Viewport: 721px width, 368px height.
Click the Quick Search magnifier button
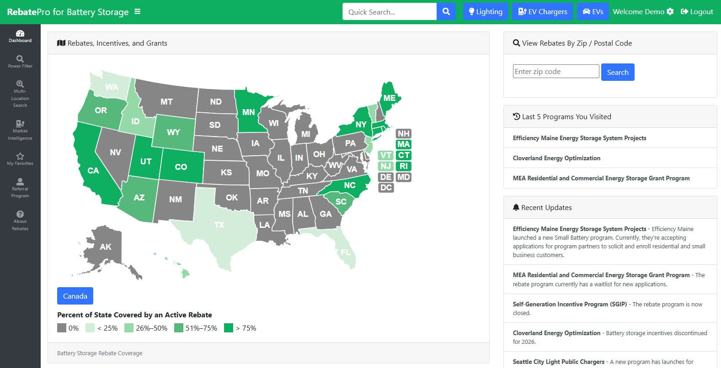[x=446, y=12]
